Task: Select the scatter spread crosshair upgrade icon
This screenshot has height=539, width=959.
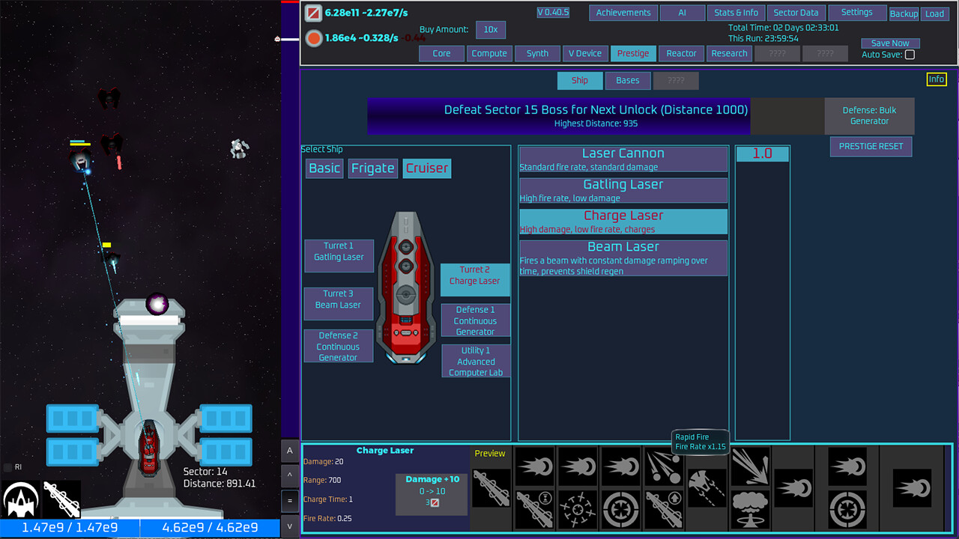Action: [x=577, y=508]
